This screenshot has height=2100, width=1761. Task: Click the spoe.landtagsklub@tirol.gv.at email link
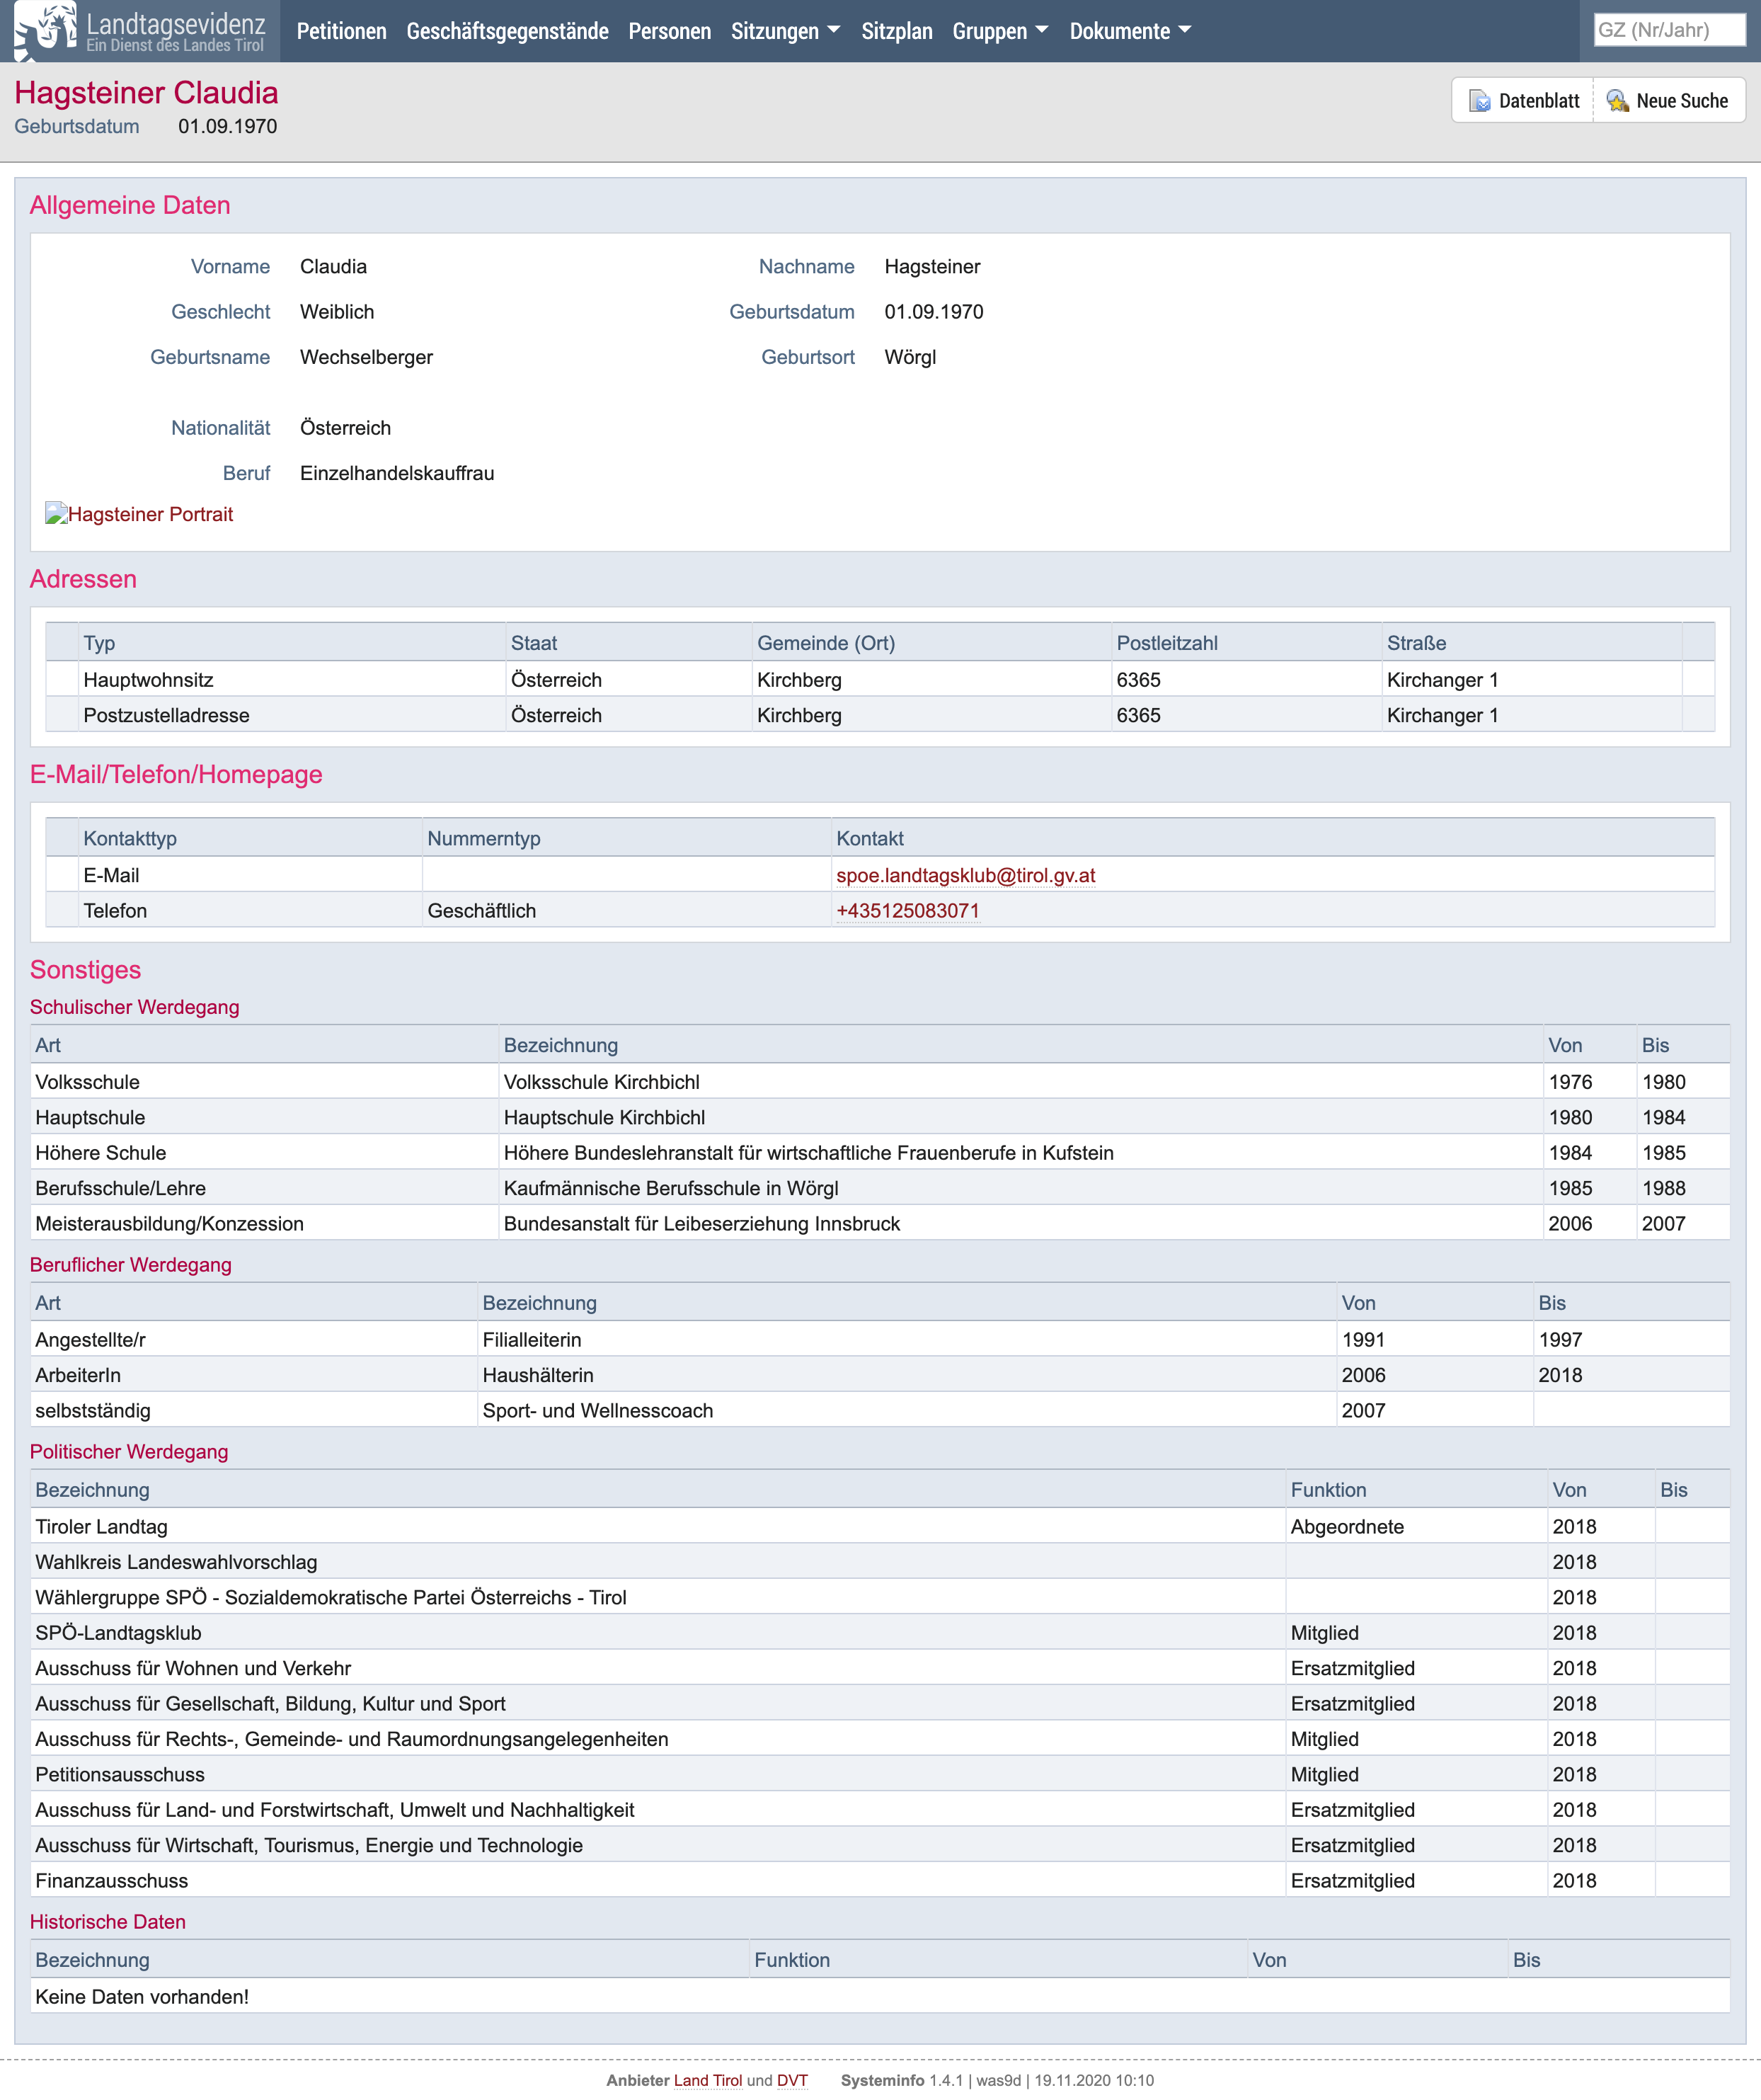pos(965,875)
